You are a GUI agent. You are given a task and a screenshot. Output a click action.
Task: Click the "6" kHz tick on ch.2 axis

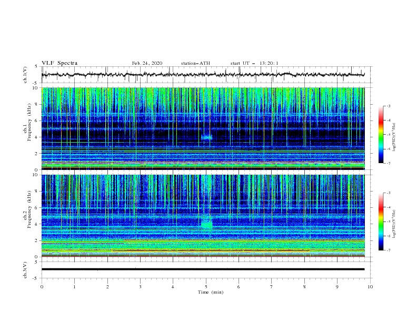pos(36,208)
